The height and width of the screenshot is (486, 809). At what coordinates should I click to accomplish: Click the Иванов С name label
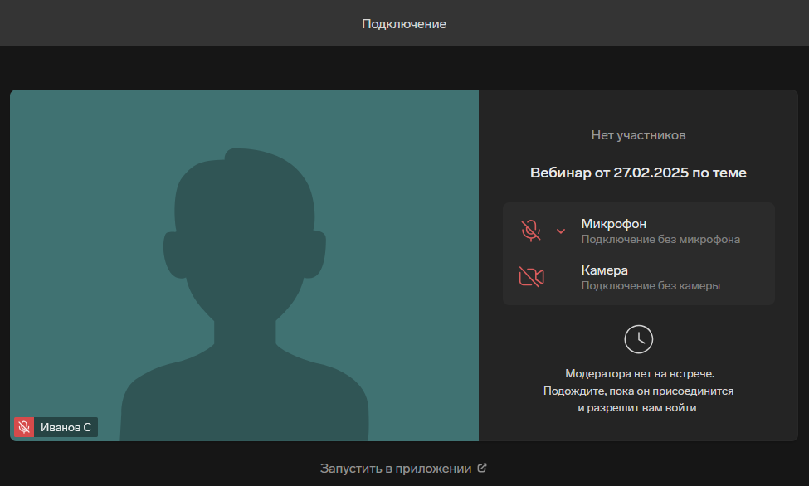66,427
